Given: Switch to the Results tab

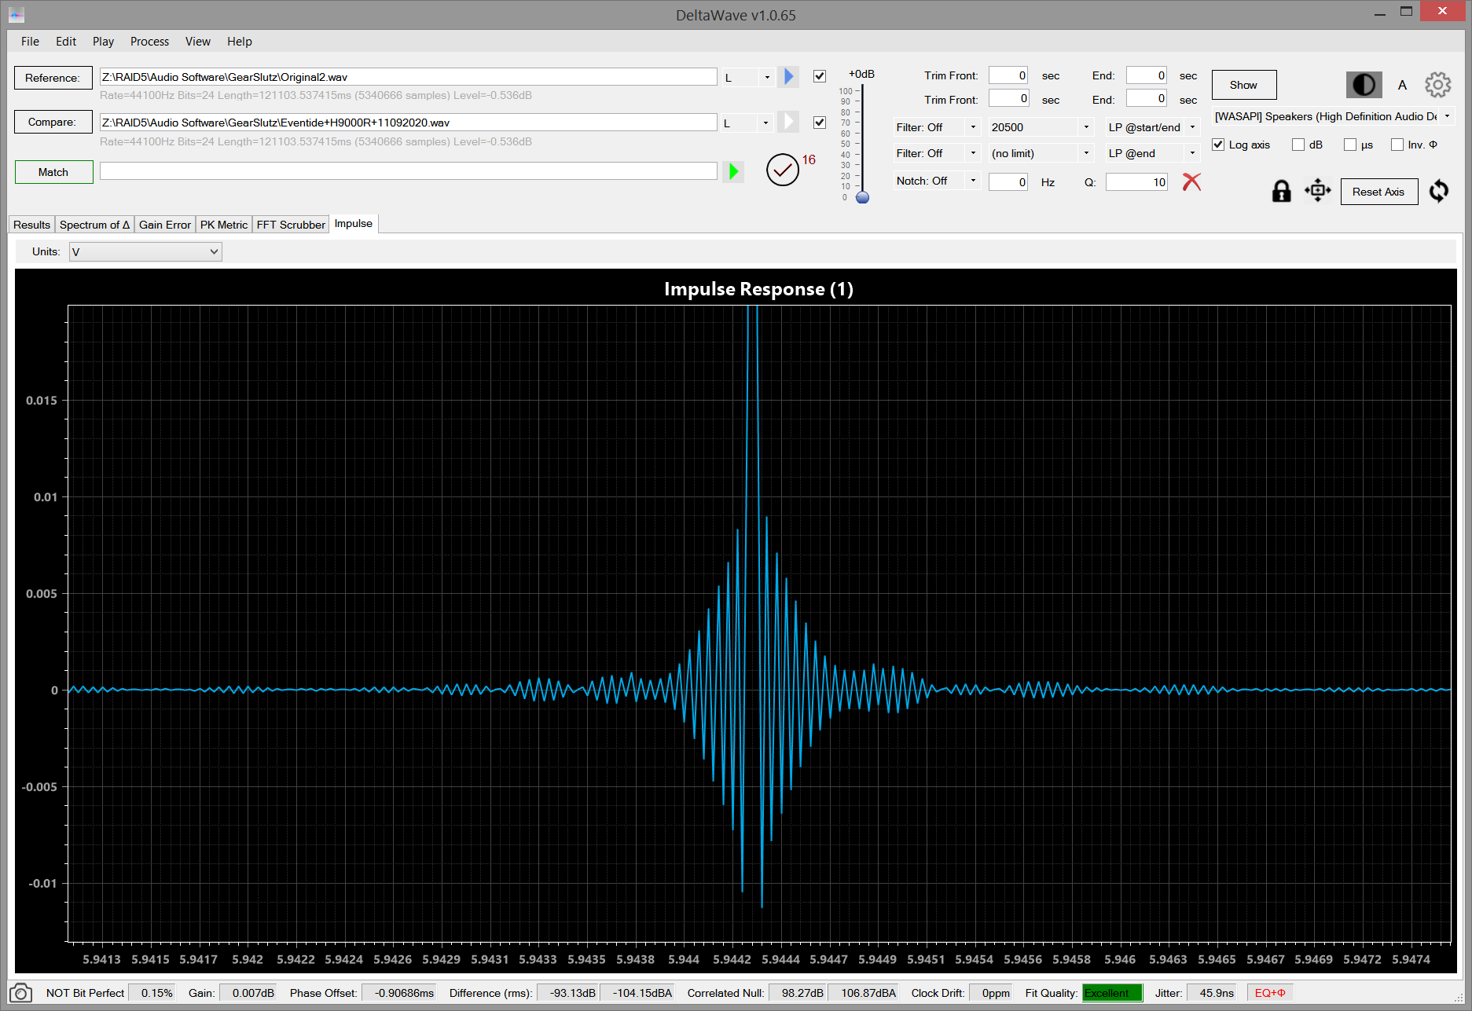Looking at the screenshot, I should pos(31,225).
